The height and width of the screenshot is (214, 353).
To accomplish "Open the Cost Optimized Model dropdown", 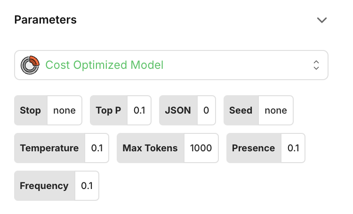I will [171, 65].
